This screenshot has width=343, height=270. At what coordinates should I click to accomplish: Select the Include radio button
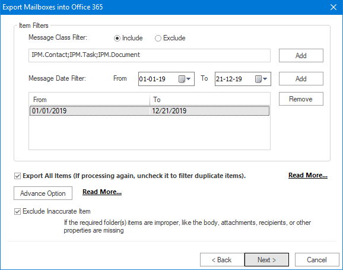pyautogui.click(x=117, y=39)
